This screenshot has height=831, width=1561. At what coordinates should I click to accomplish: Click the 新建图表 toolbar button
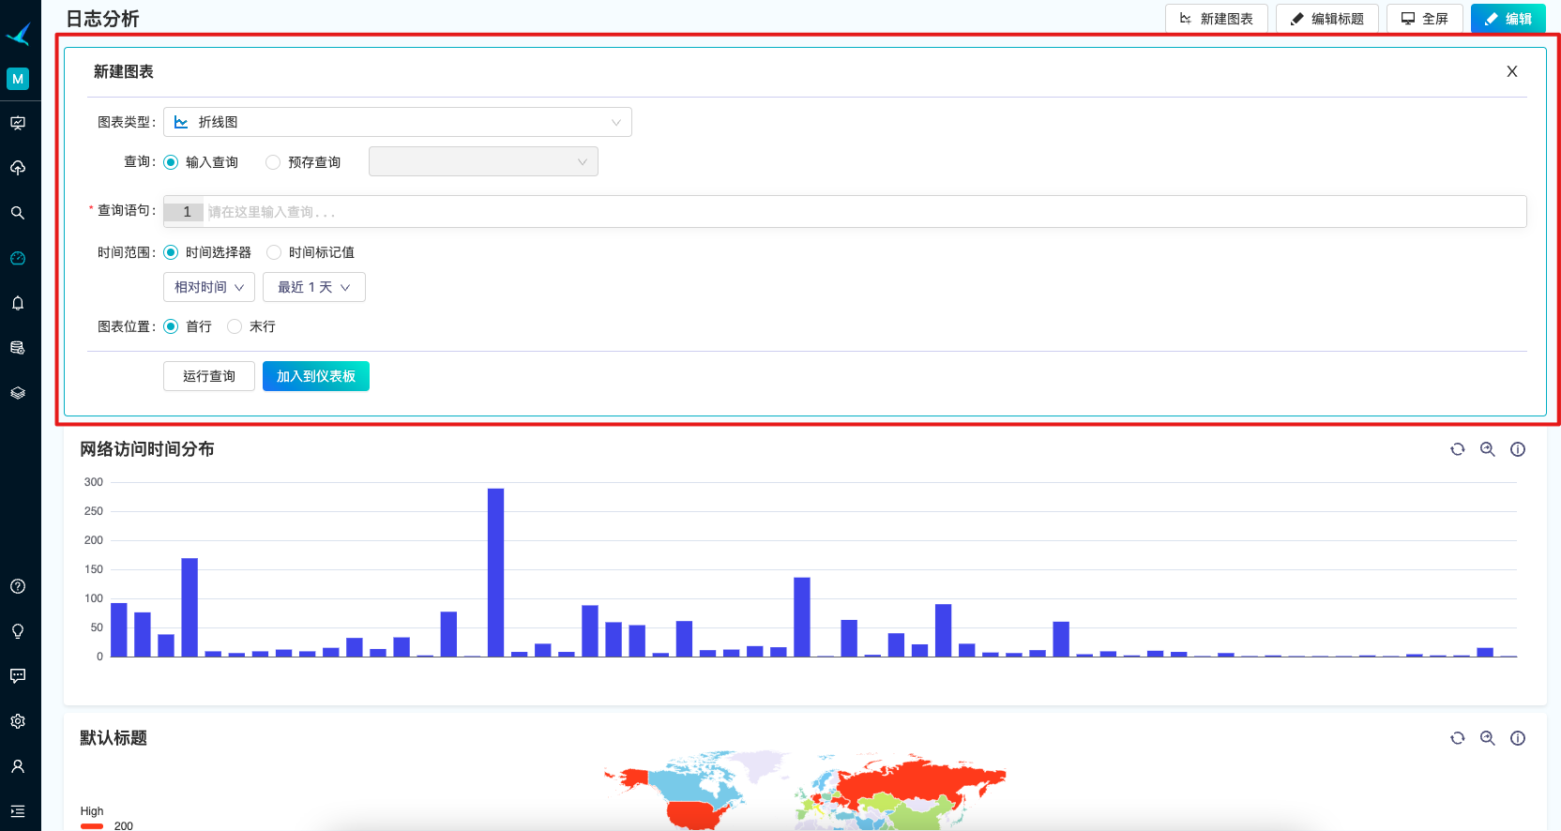click(x=1217, y=19)
